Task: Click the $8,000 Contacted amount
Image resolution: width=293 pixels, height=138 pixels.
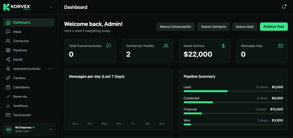Action: click(277, 98)
